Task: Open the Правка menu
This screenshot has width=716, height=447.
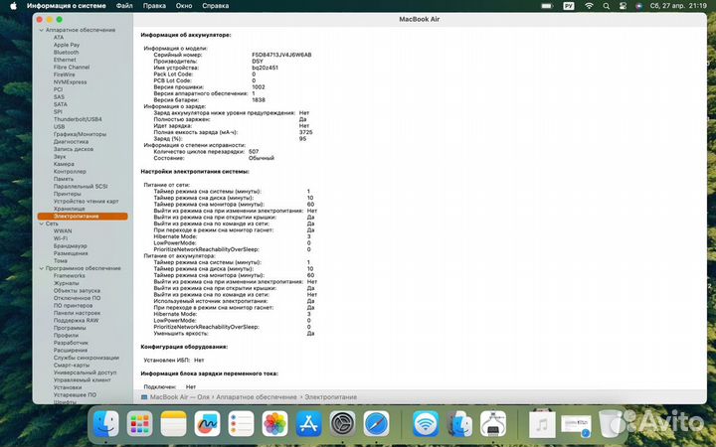Action: click(154, 6)
